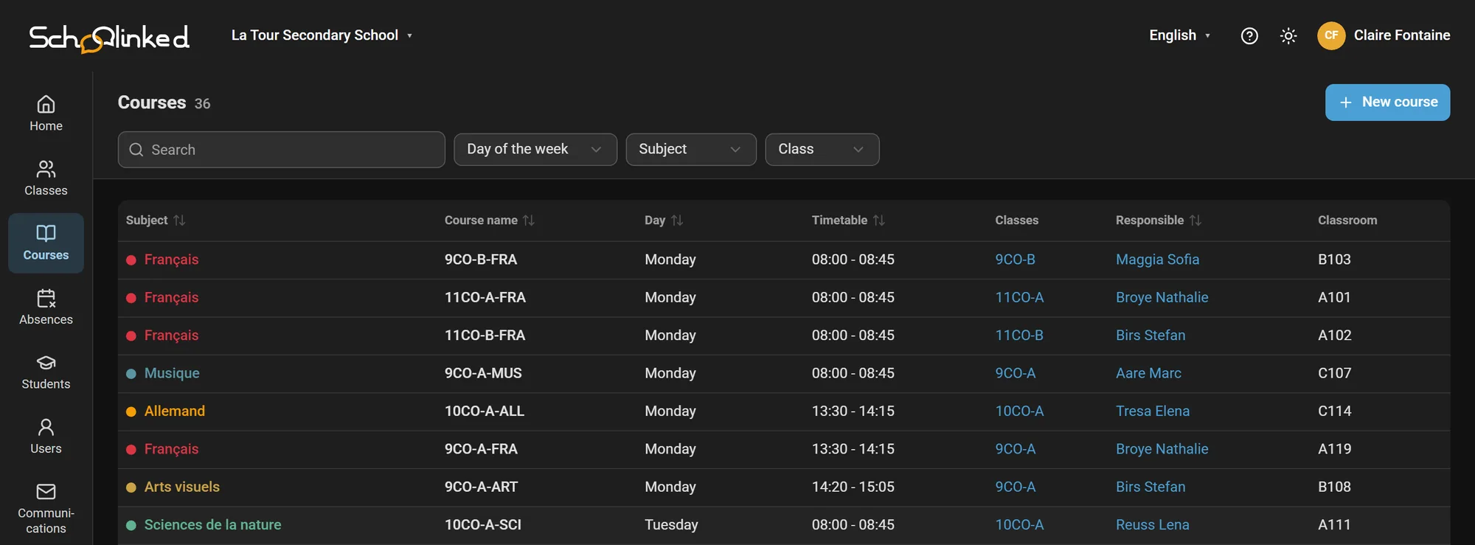Sort the table by Timetable
The image size is (1475, 545).
878,221
